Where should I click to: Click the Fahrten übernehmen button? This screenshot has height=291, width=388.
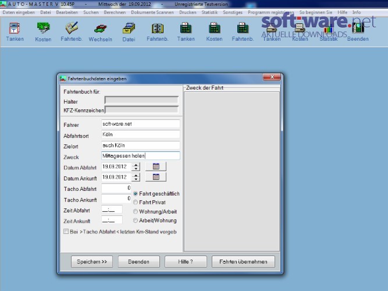coord(243,262)
